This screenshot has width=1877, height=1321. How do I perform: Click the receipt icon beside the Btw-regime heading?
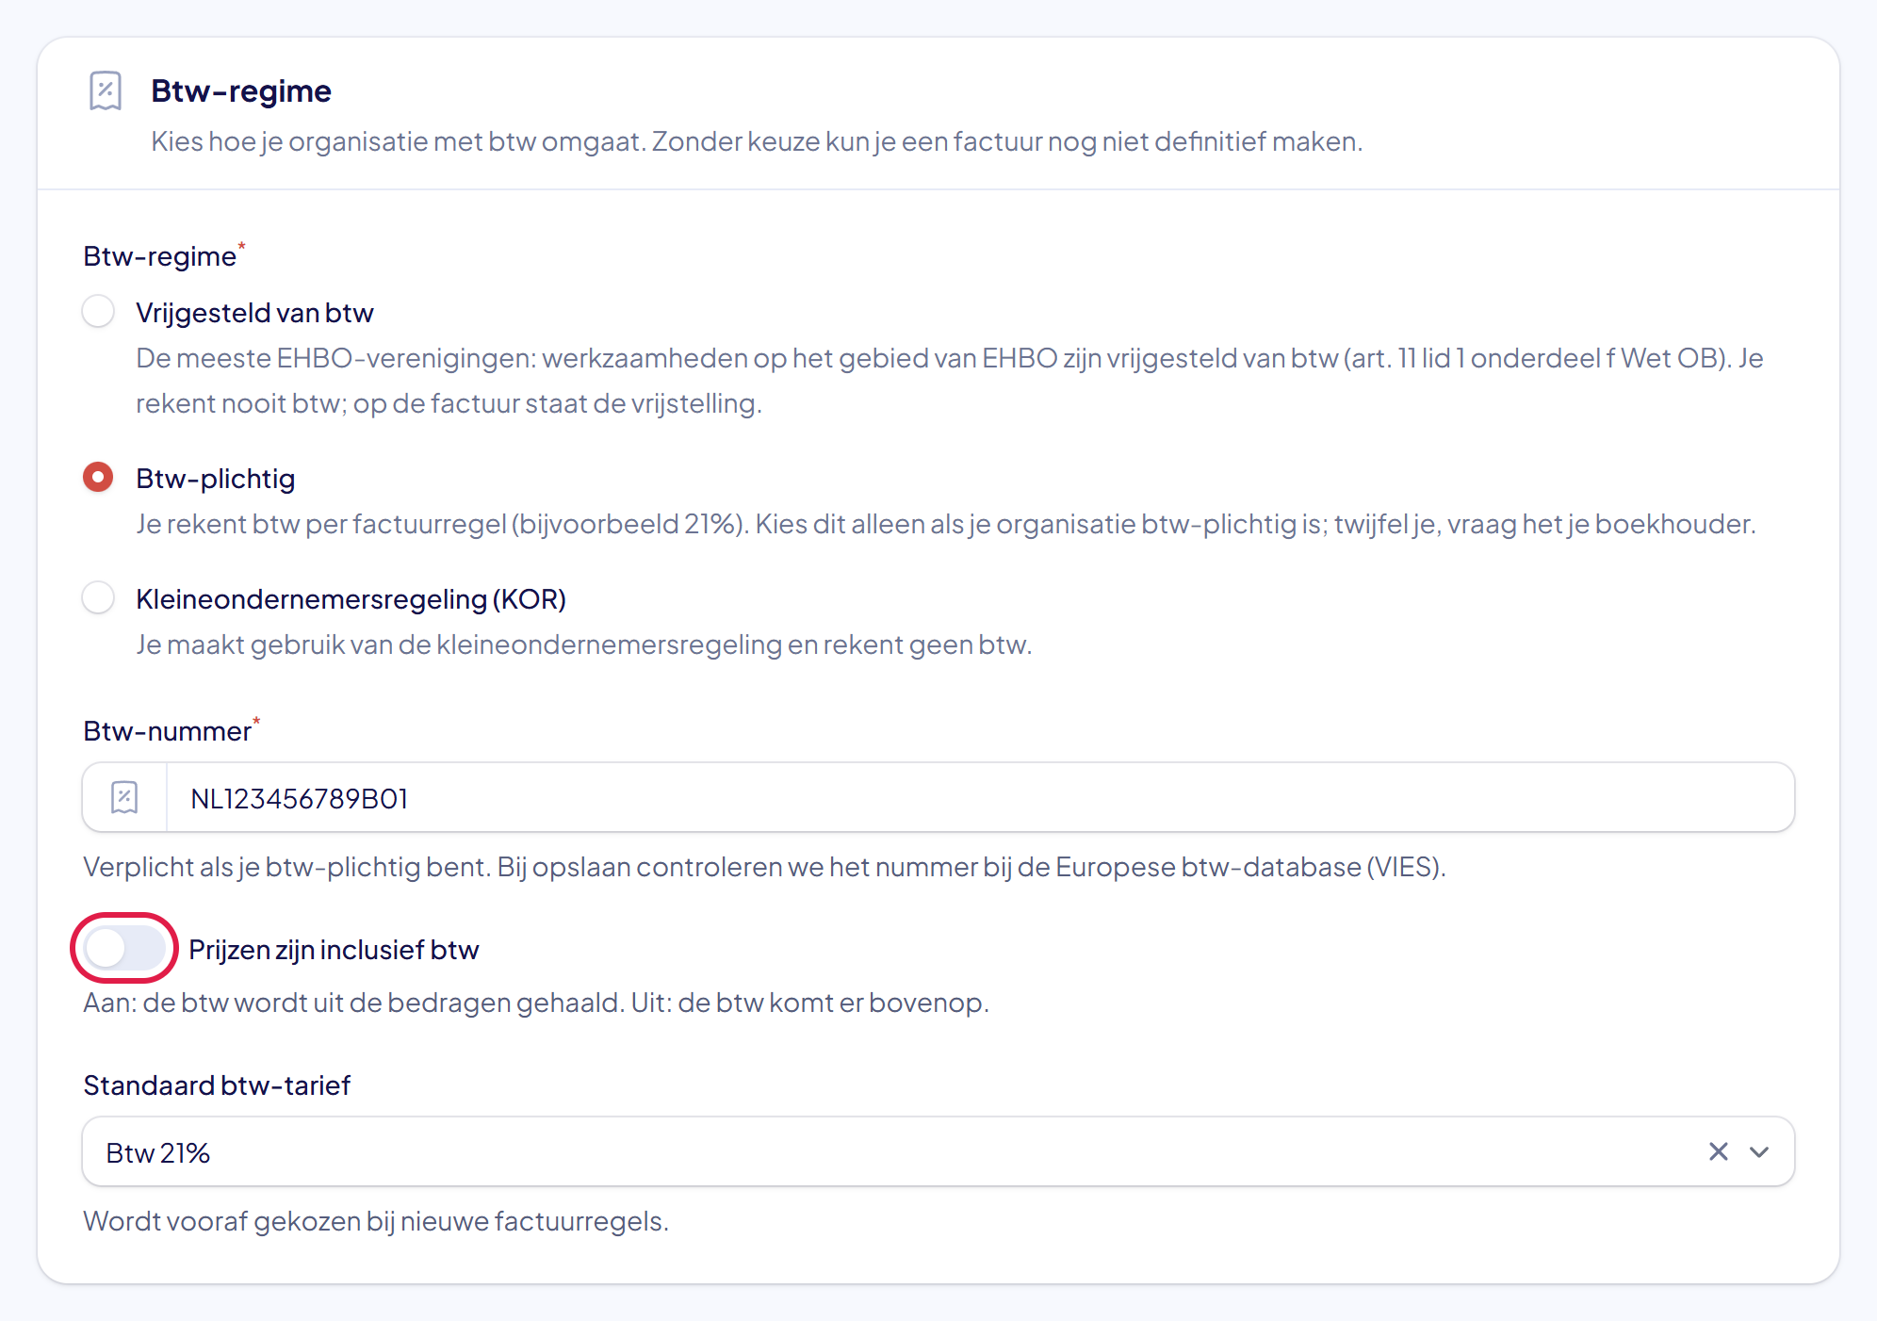coord(106,91)
